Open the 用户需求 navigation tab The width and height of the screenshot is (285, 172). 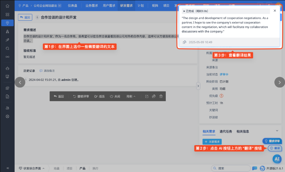pos(109,6)
